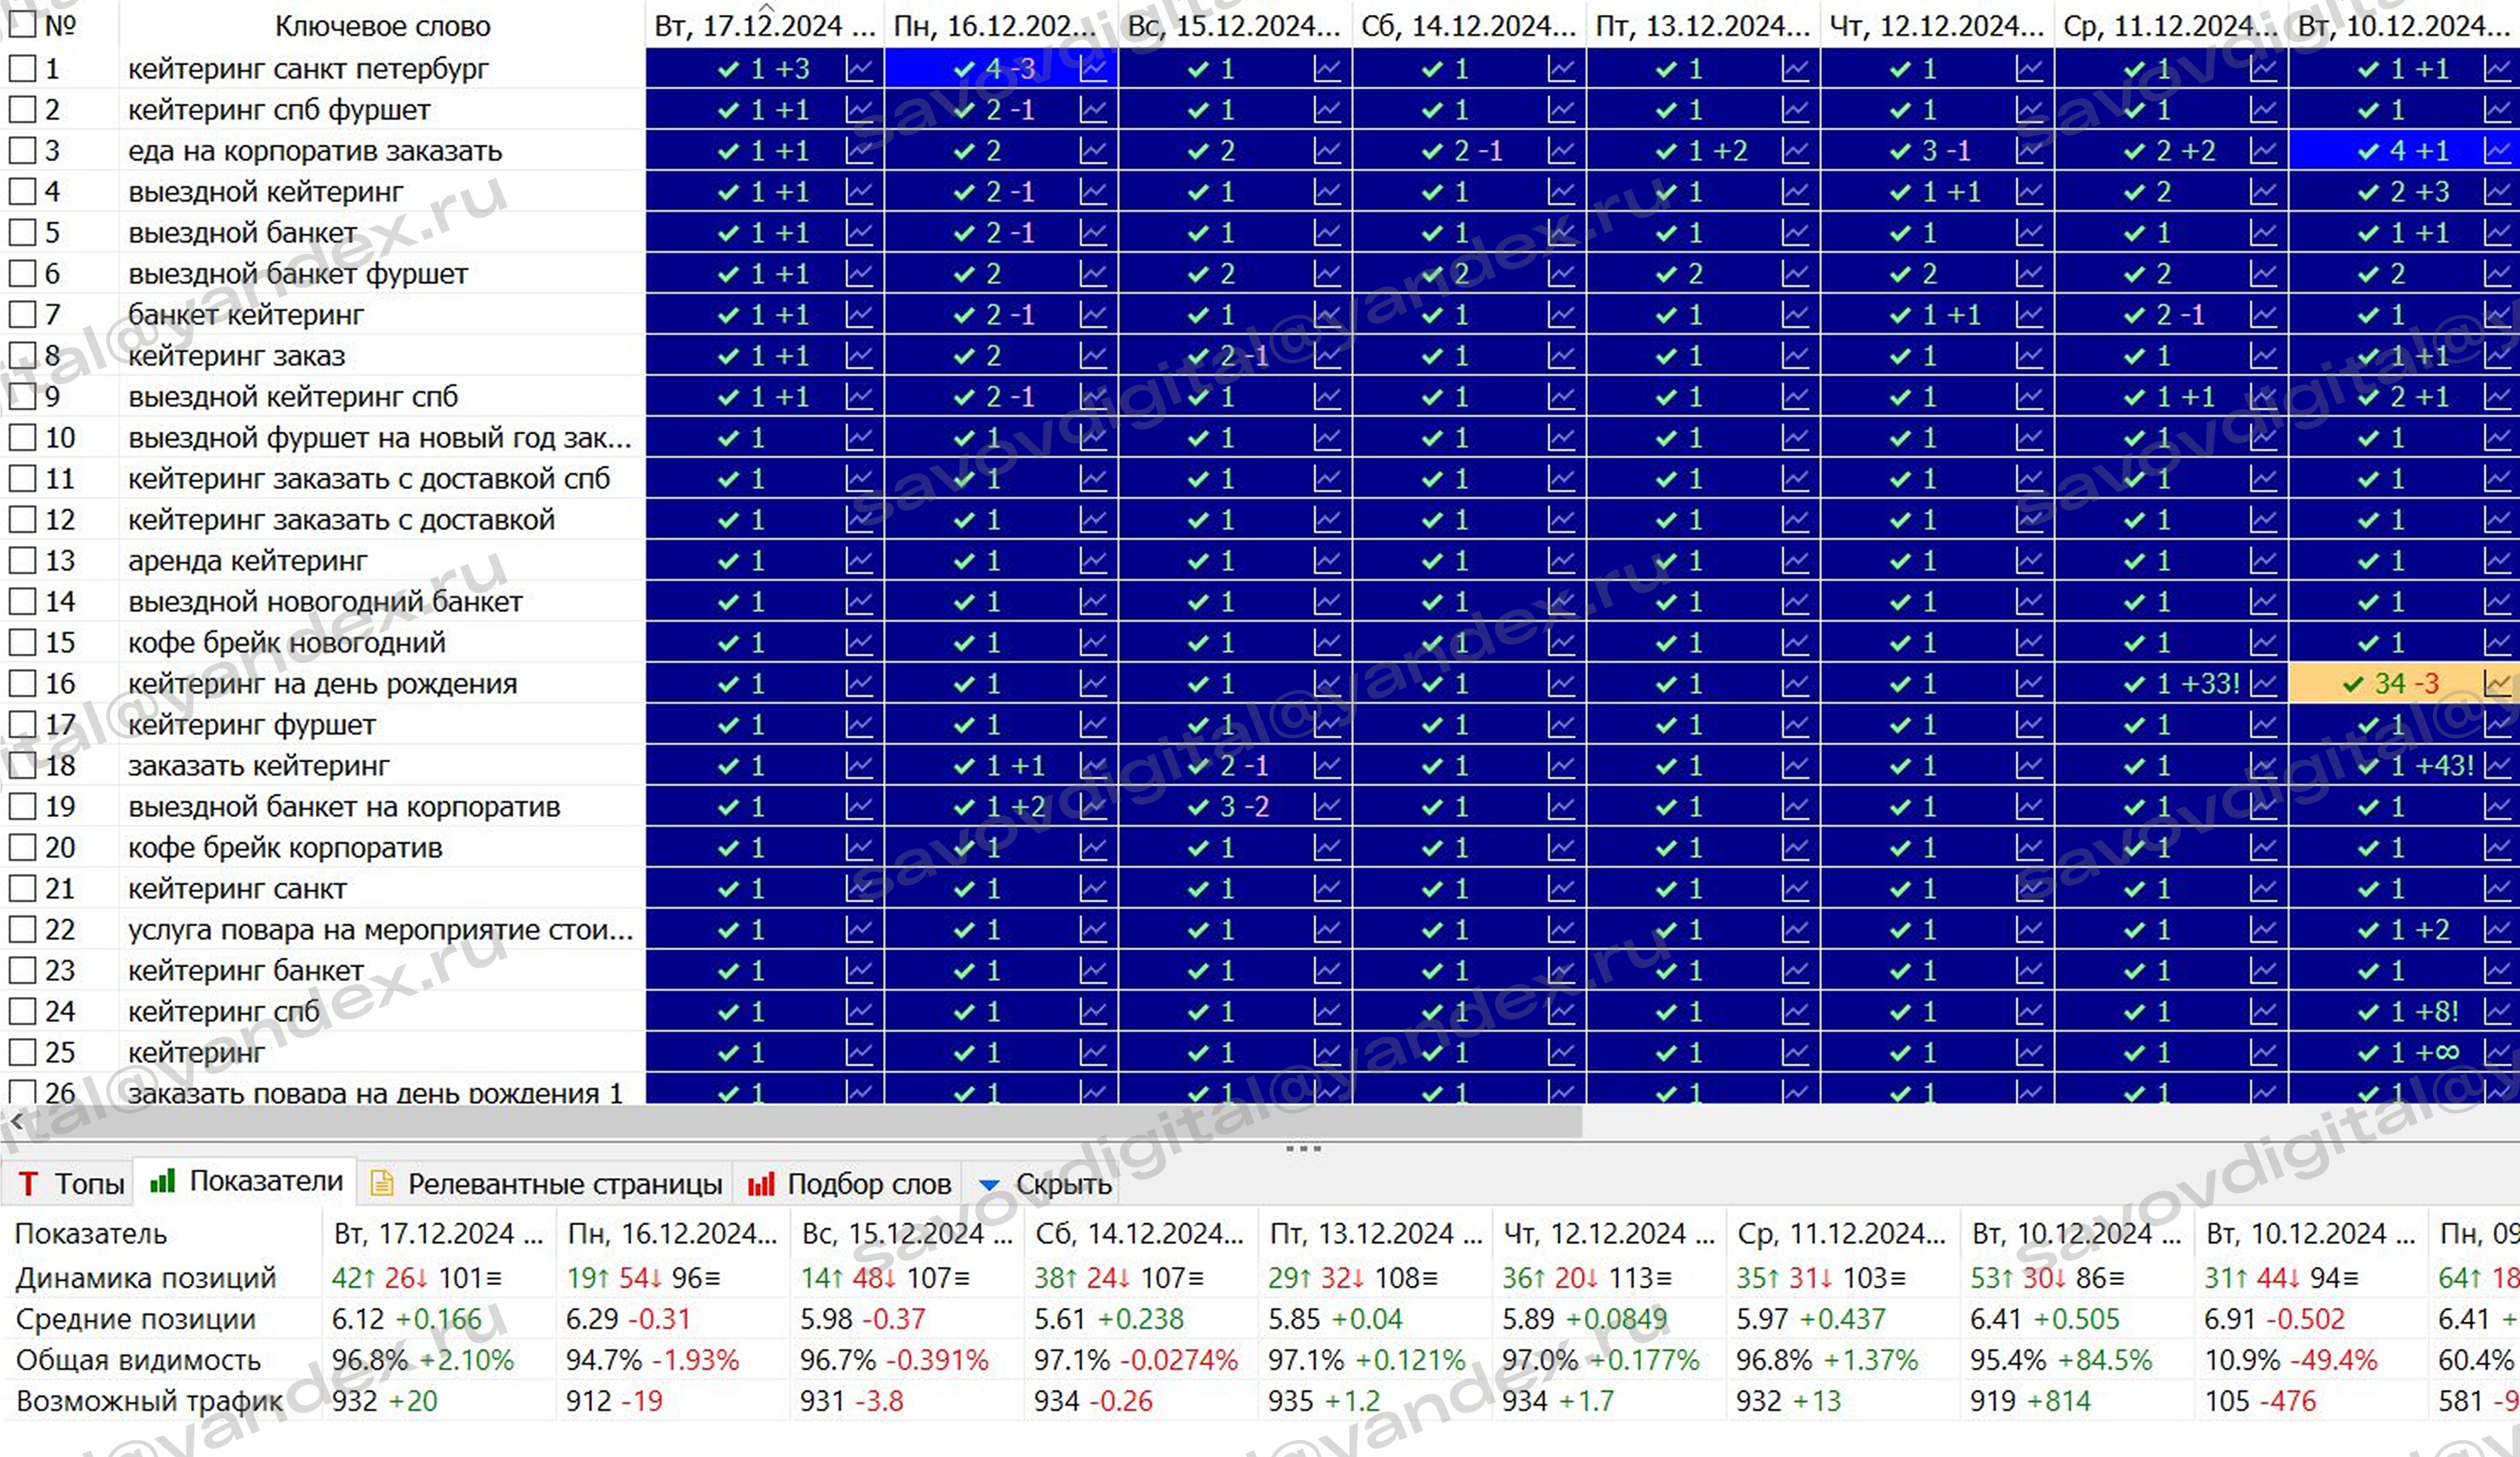The width and height of the screenshot is (2520, 1457).
Task: Open chart icon for keyword 19 on 15.12.2024
Action: tap(1327, 807)
